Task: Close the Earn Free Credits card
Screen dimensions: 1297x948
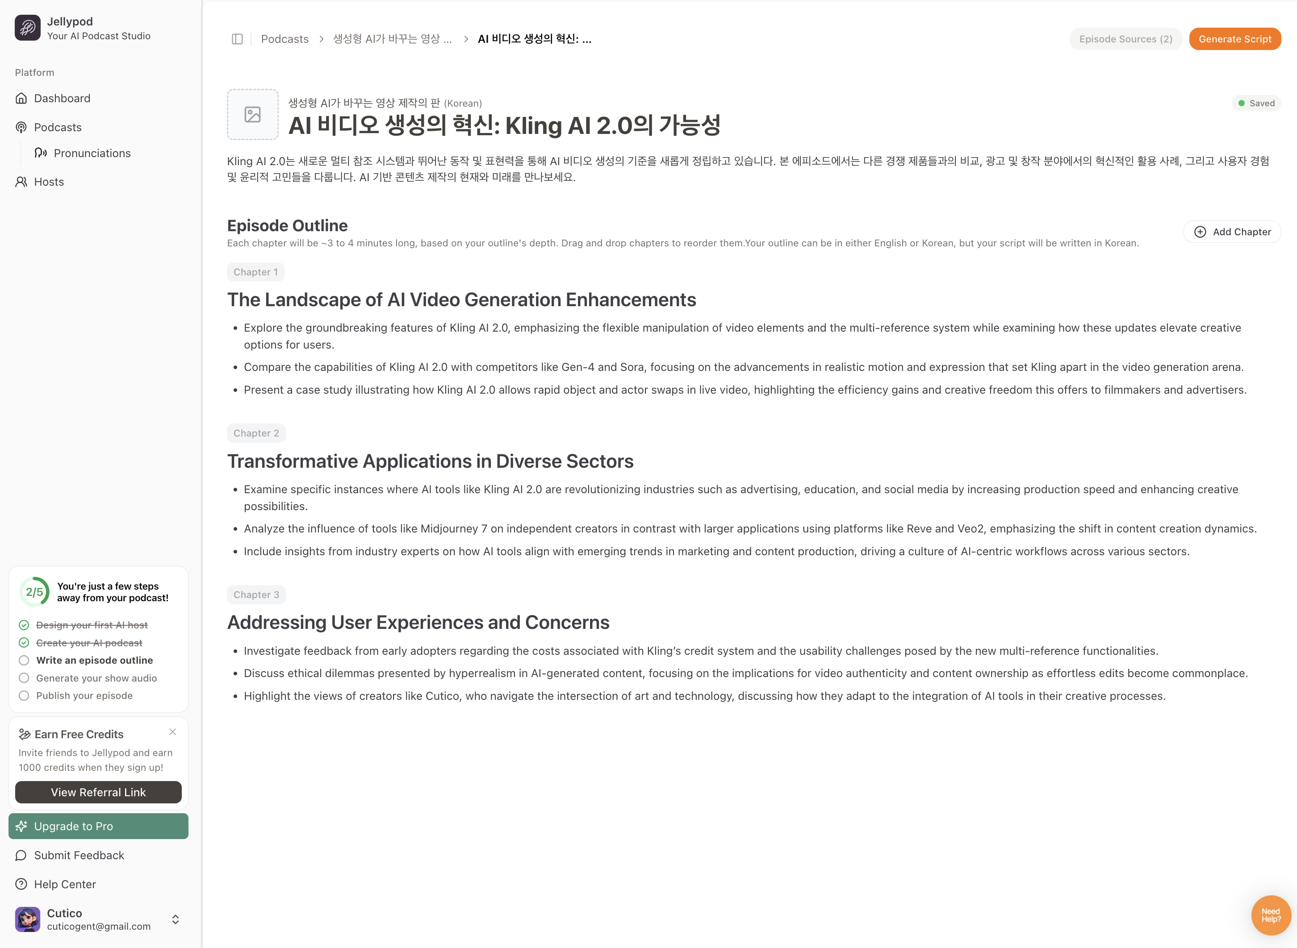Action: click(172, 732)
